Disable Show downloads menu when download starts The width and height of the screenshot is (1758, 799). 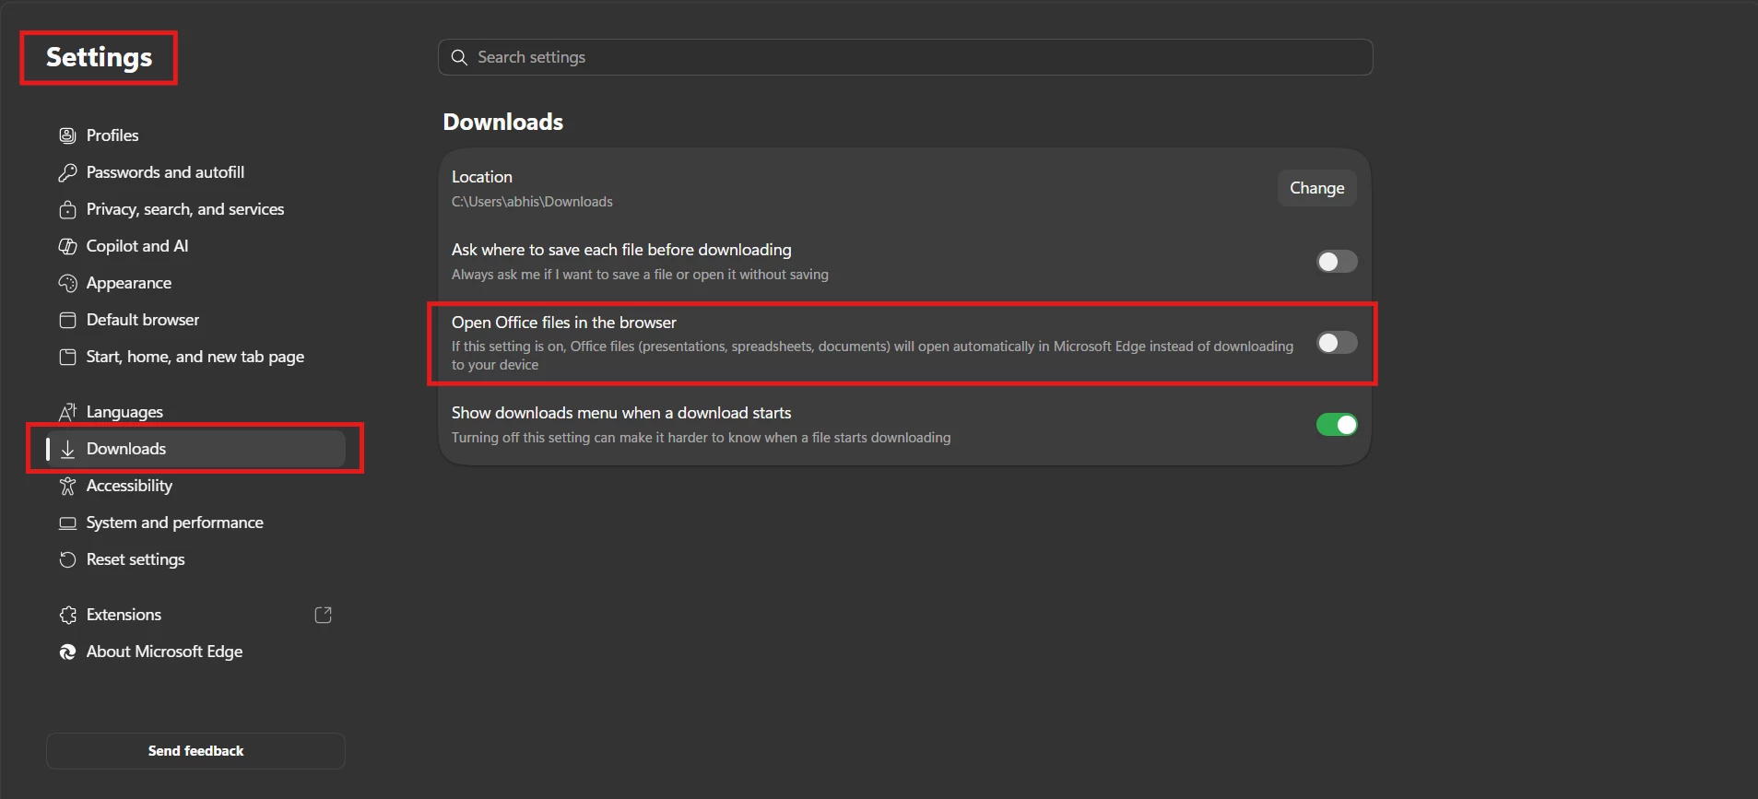[1337, 424]
